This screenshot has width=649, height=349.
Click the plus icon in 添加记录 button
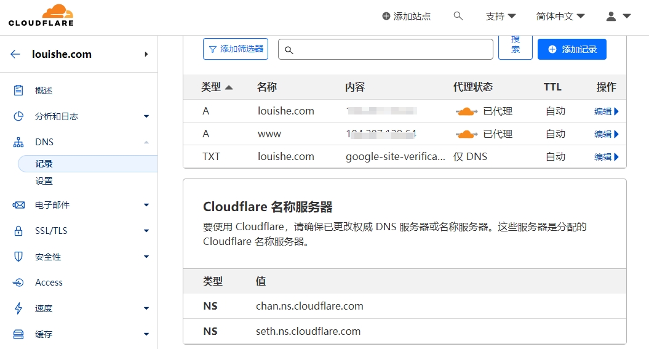click(552, 49)
